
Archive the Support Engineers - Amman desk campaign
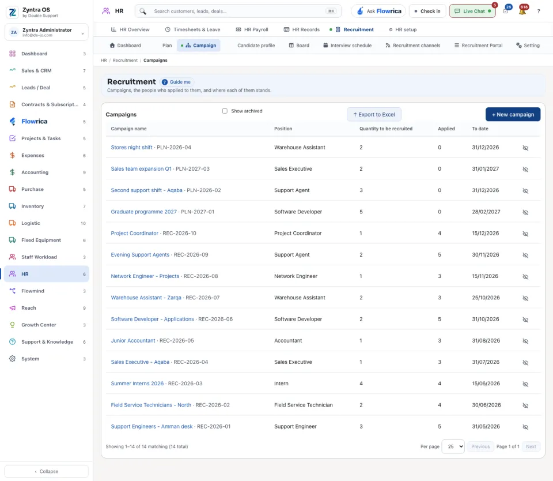(x=525, y=427)
